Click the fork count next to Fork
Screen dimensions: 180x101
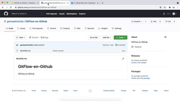tap(174, 21)
